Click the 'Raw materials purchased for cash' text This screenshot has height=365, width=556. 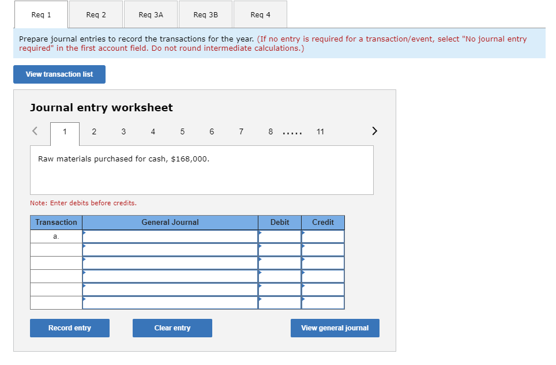[101, 159]
